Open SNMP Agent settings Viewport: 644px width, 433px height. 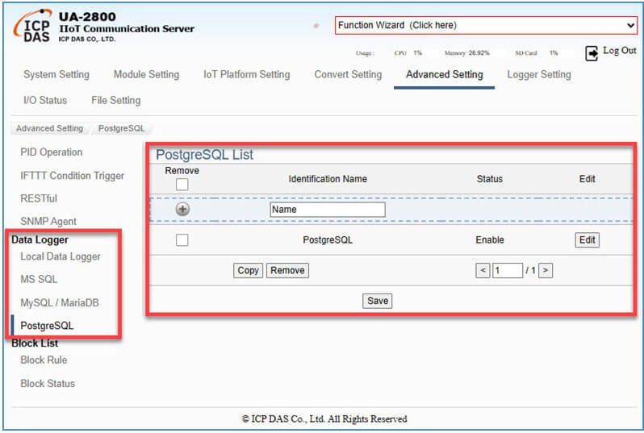[x=48, y=222]
